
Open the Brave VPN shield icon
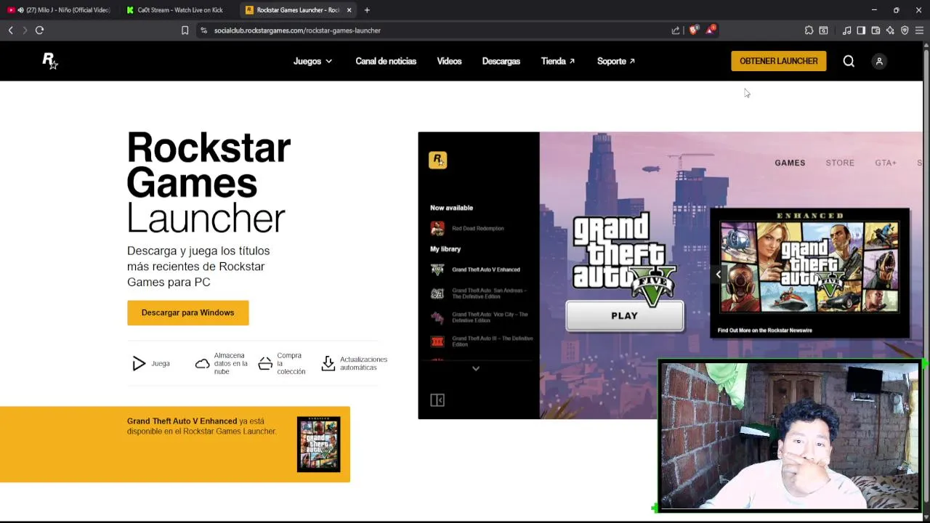click(x=905, y=31)
